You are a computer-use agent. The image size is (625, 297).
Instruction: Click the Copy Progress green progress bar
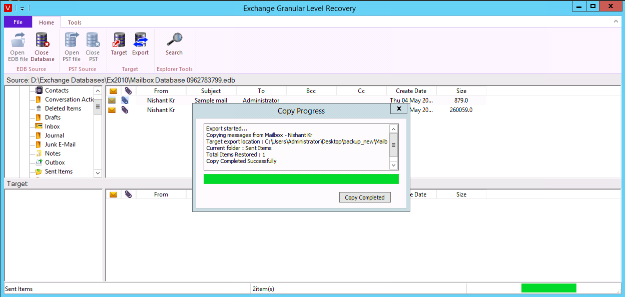click(x=301, y=179)
